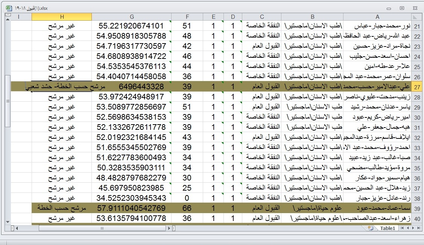
Task: Click the vertical scrollbar thumb
Action: pos(8,101)
